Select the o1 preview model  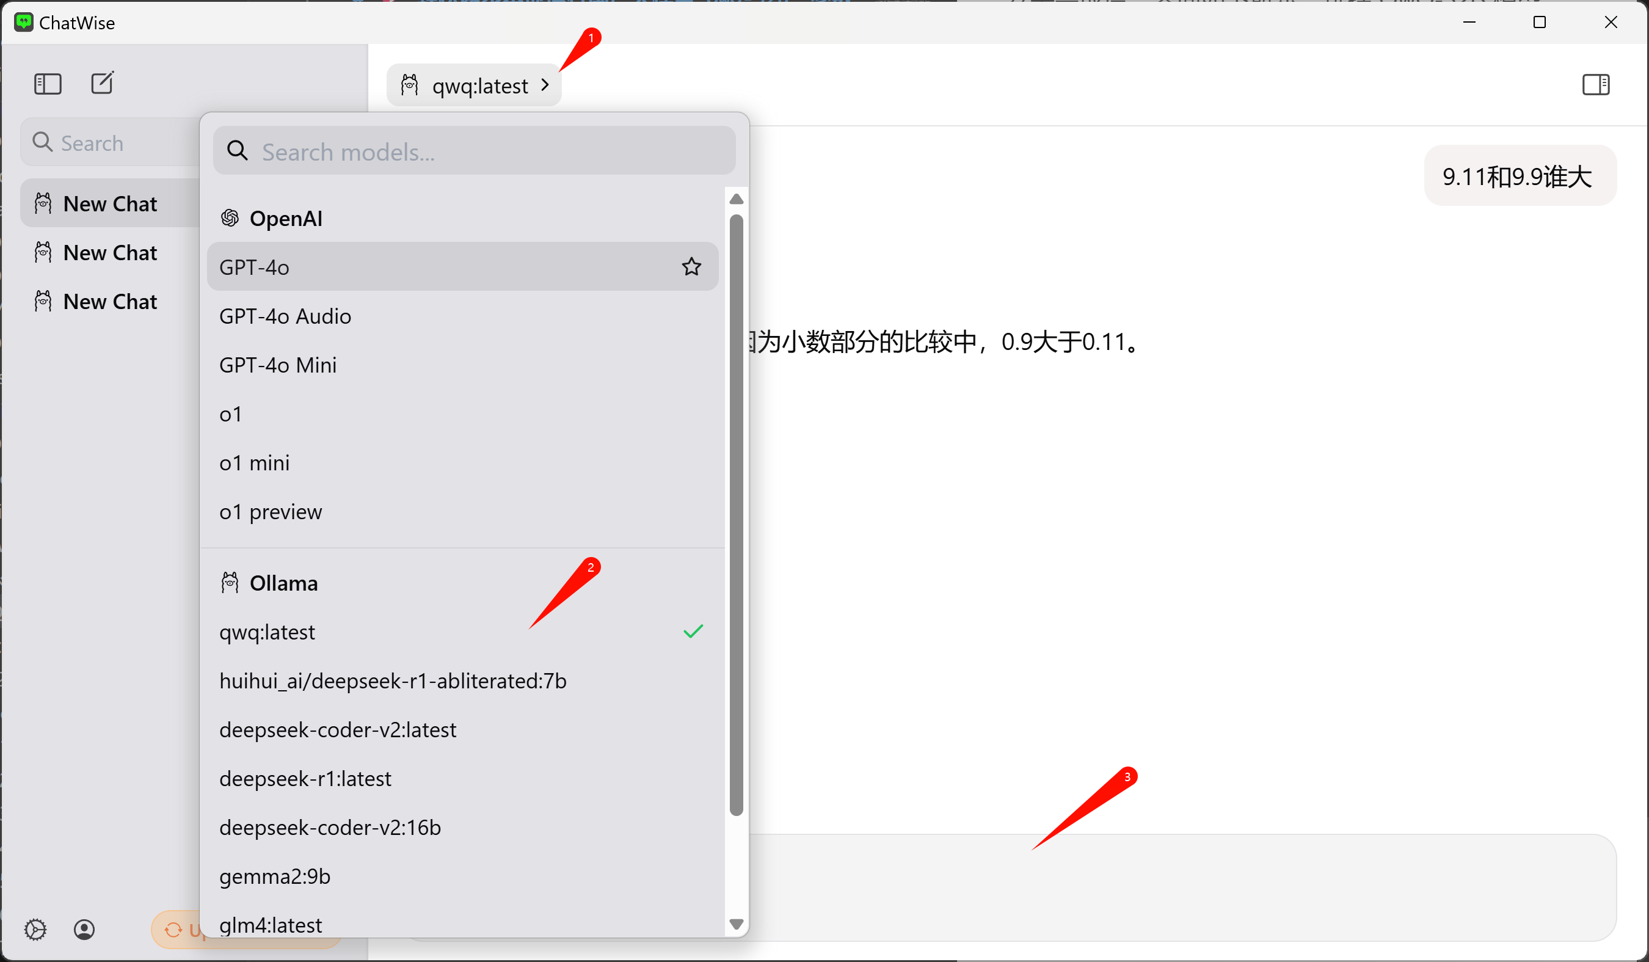[270, 512]
